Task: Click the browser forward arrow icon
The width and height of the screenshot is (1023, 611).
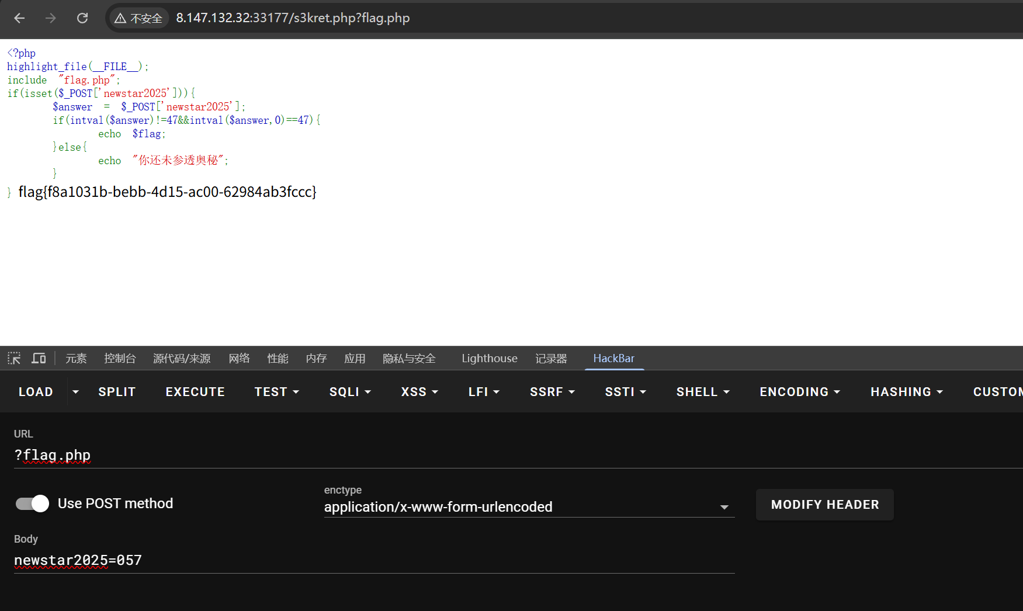Action: [x=51, y=18]
